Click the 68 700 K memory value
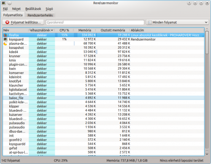 89,43
